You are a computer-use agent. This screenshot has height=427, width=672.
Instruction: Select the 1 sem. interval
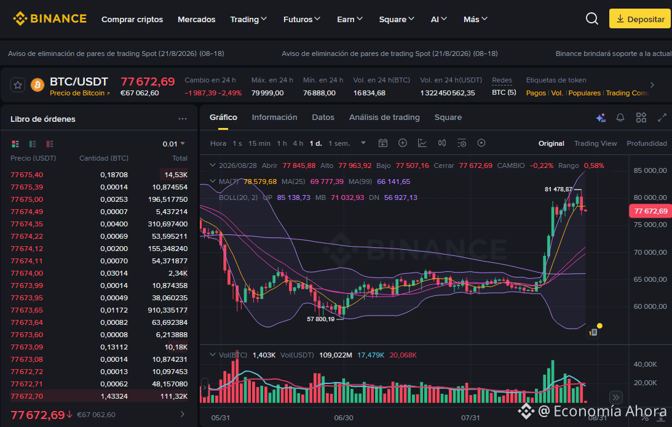click(339, 143)
